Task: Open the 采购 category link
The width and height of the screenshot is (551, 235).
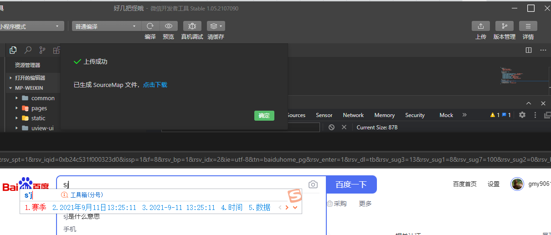Action: point(337,204)
